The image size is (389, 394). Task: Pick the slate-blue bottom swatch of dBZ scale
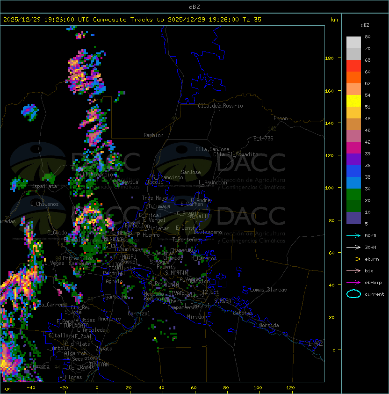click(353, 218)
